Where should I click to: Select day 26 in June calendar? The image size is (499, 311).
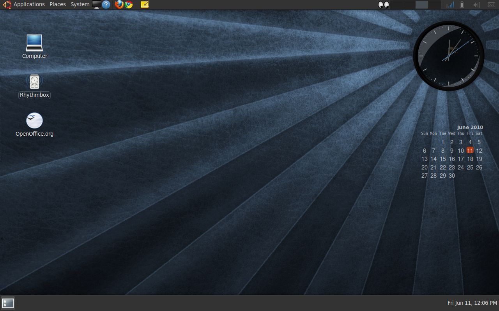[479, 168]
